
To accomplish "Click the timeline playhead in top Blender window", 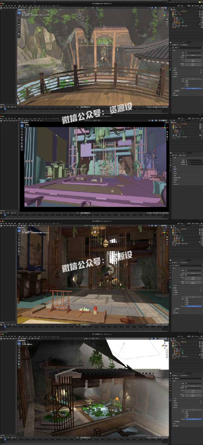I will 5,109.
